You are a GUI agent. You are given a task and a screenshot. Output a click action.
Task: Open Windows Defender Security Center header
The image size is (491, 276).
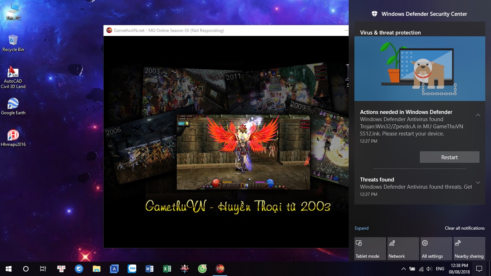[419, 14]
